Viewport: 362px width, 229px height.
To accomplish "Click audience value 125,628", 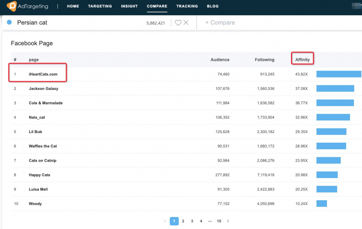I will [222, 132].
